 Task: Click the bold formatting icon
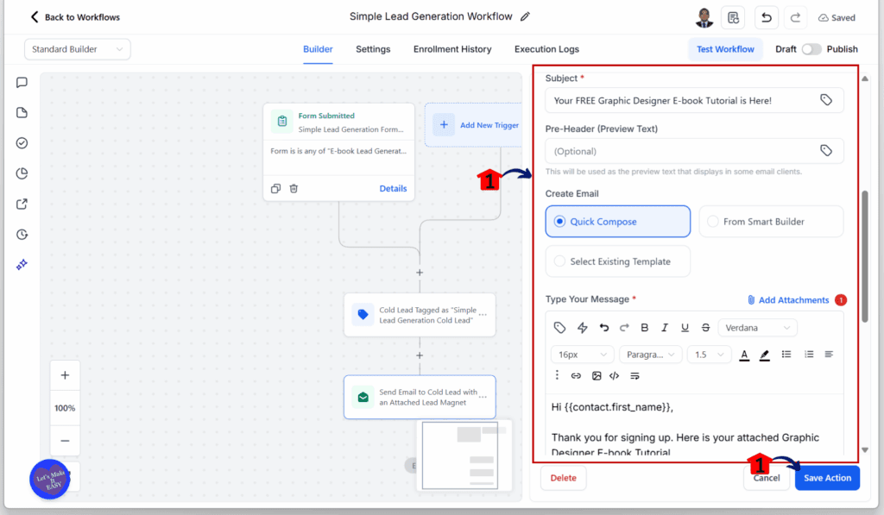tap(644, 328)
